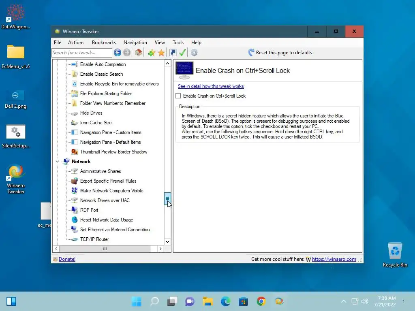The width and height of the screenshot is (415, 311).
Task: Select the Dell 2.png desktop file
Action: click(x=15, y=100)
